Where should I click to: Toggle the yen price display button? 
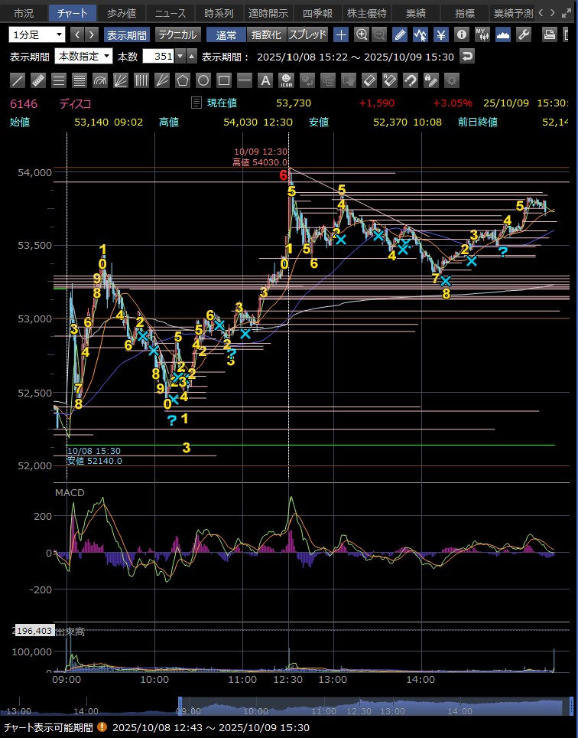(441, 34)
